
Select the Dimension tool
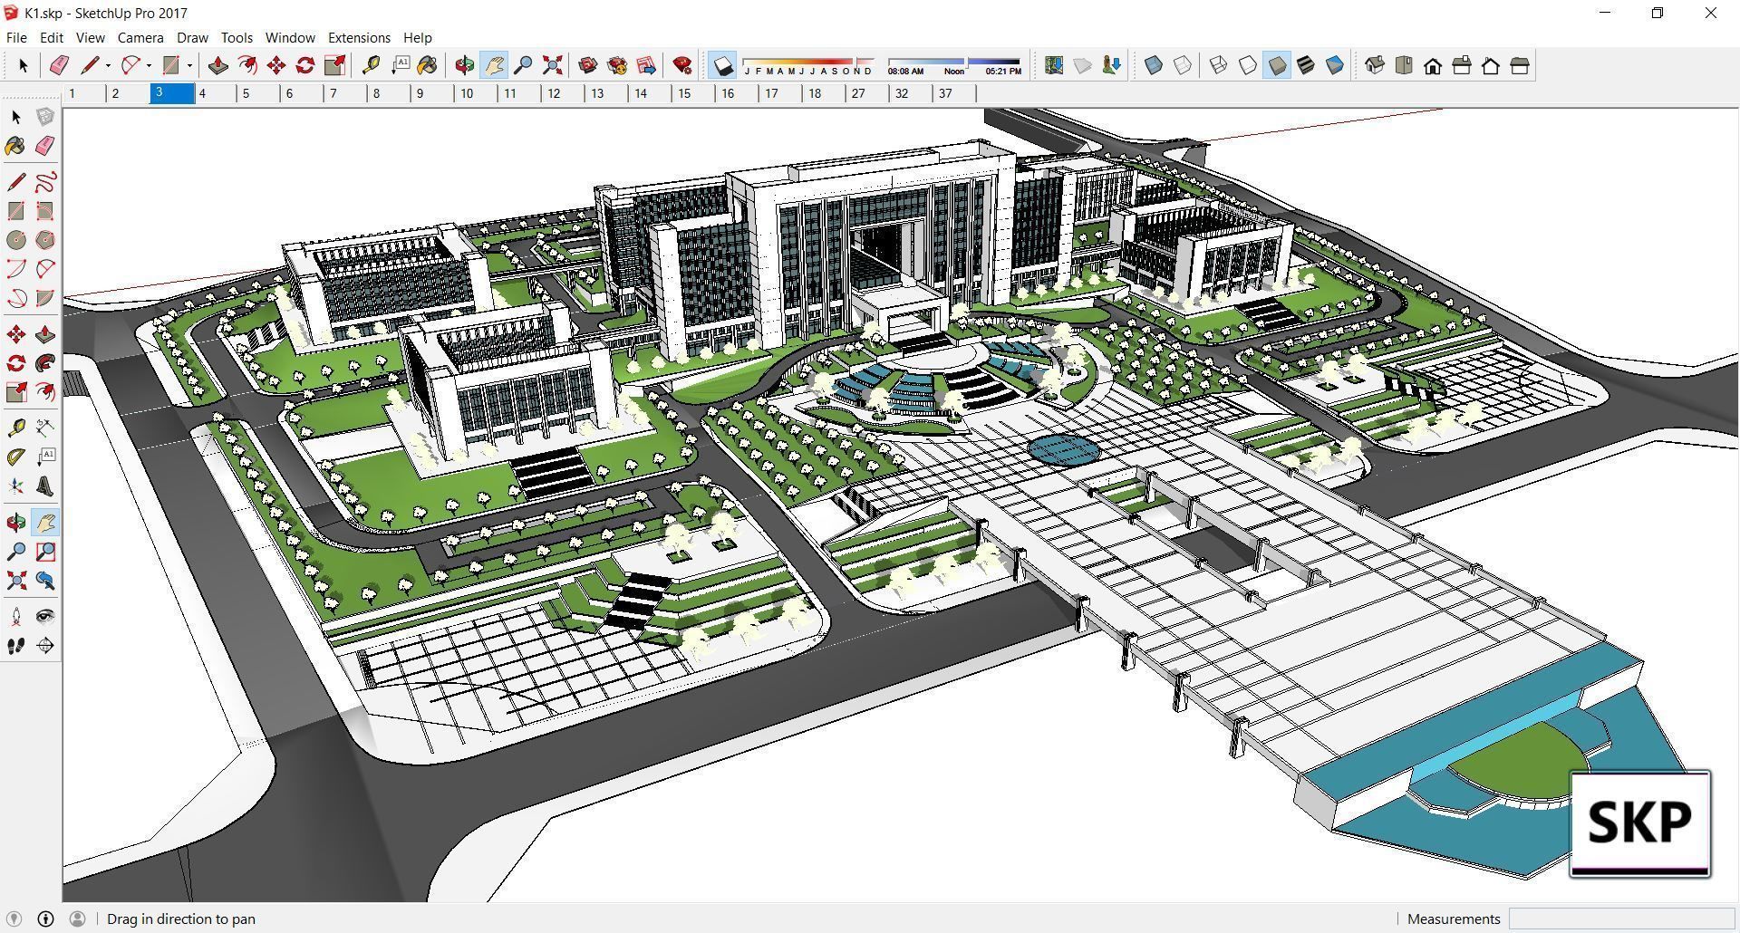[45, 428]
